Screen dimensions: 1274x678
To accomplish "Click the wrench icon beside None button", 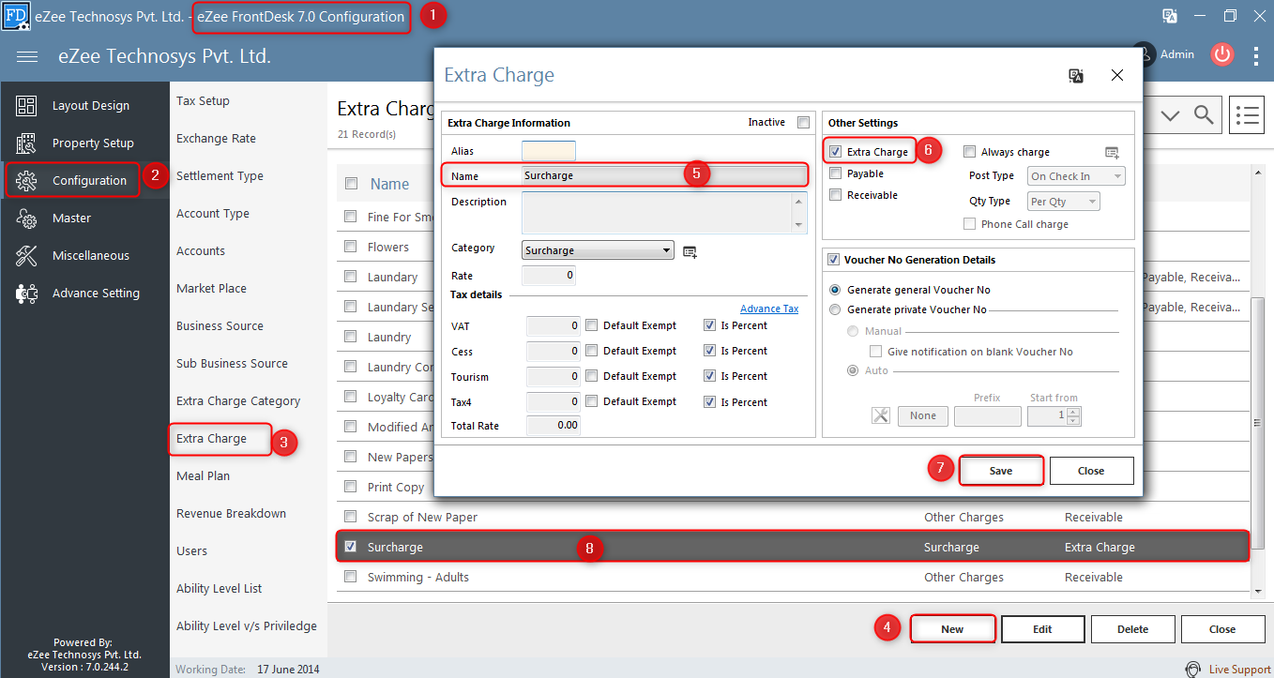I will point(880,415).
